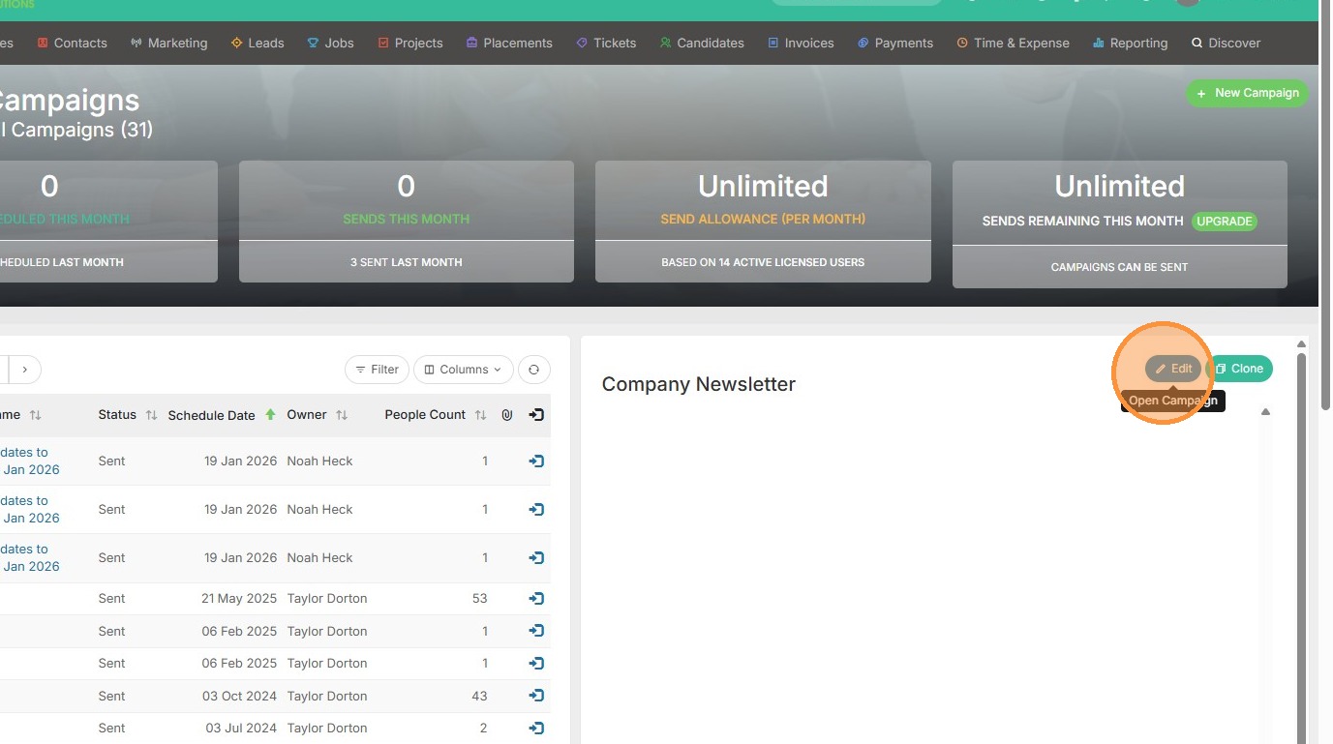Clone the Company Newsletter campaign
This screenshot has height=744, width=1333.
[x=1240, y=369]
